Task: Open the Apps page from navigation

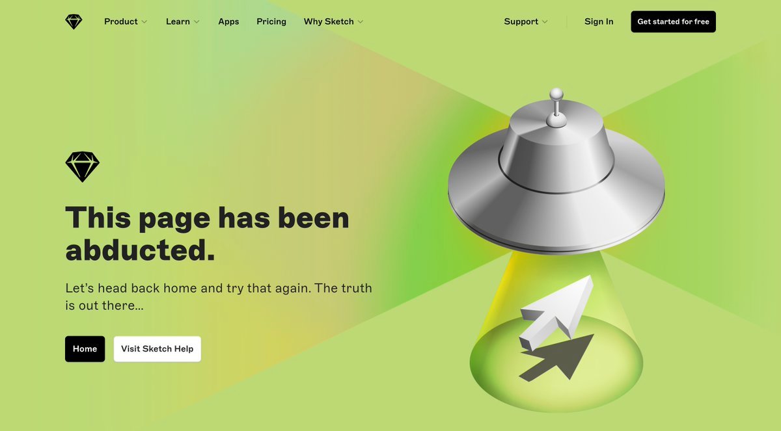Action: click(228, 21)
